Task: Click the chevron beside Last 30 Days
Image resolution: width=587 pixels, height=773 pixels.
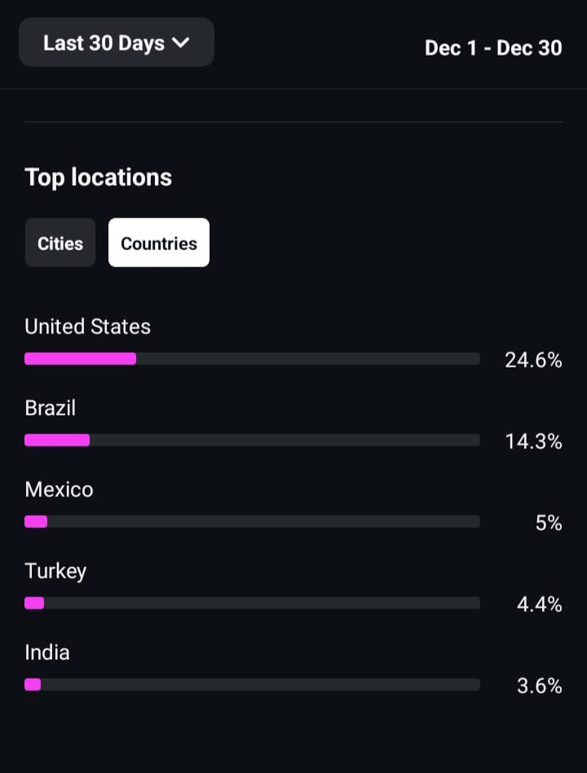Action: [x=181, y=43]
